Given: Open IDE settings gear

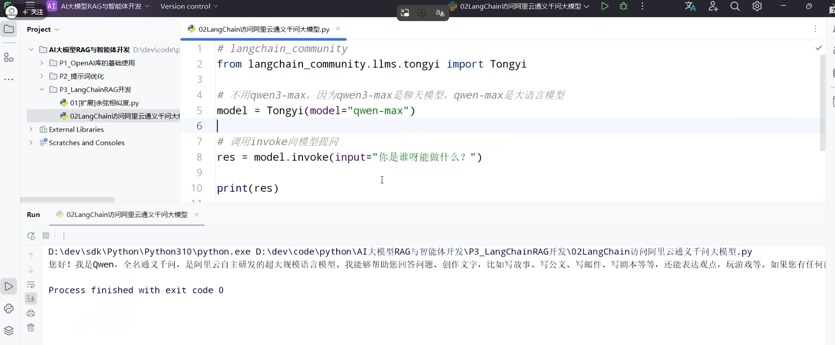Looking at the screenshot, I should point(757,7).
